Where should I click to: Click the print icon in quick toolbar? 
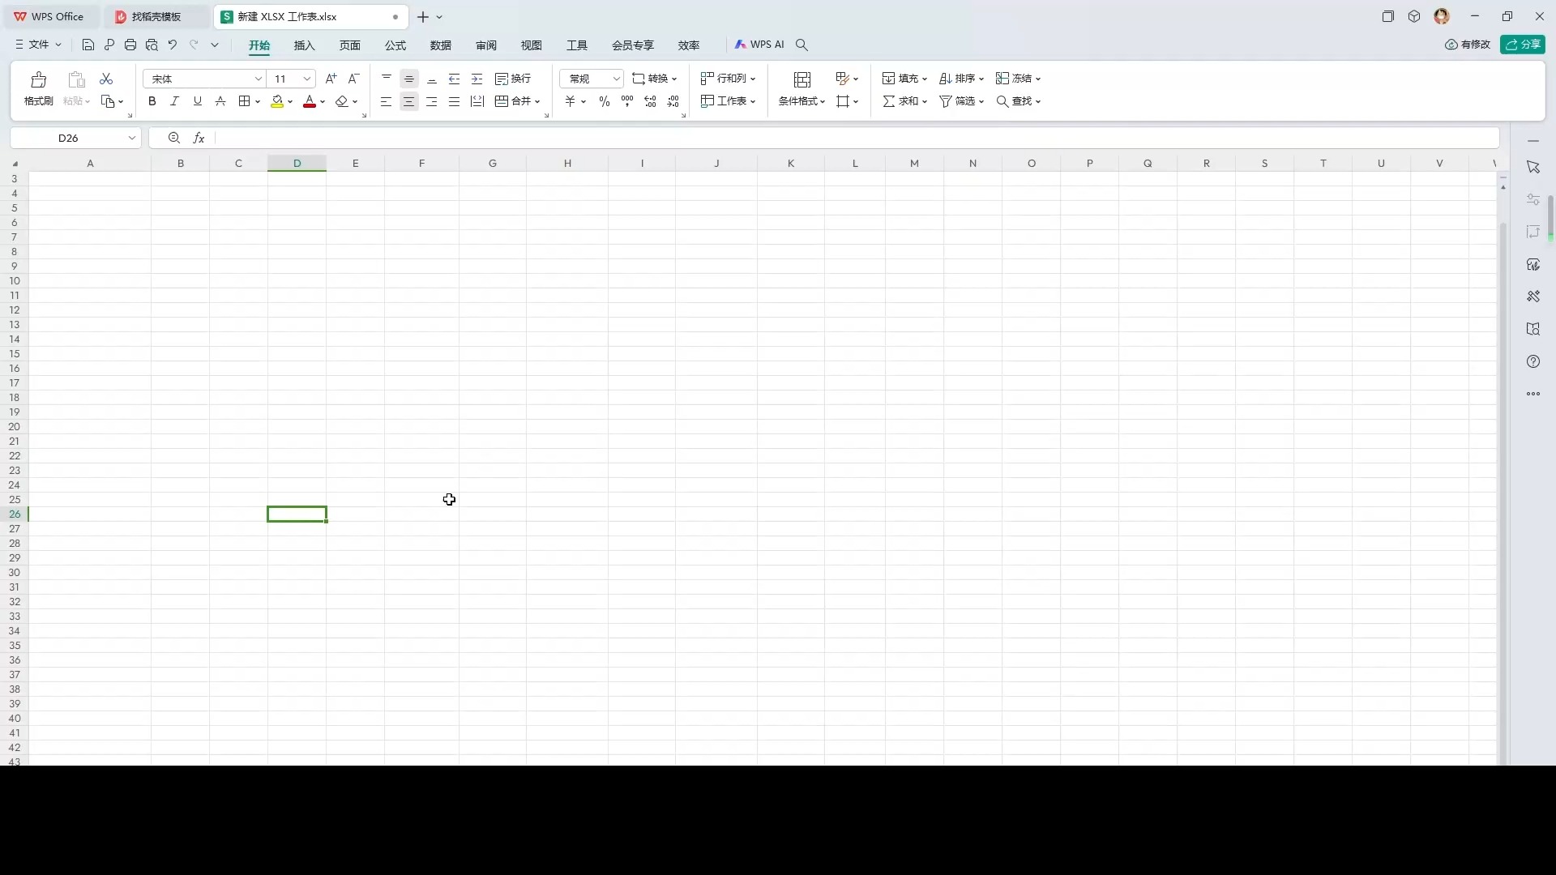click(x=130, y=45)
